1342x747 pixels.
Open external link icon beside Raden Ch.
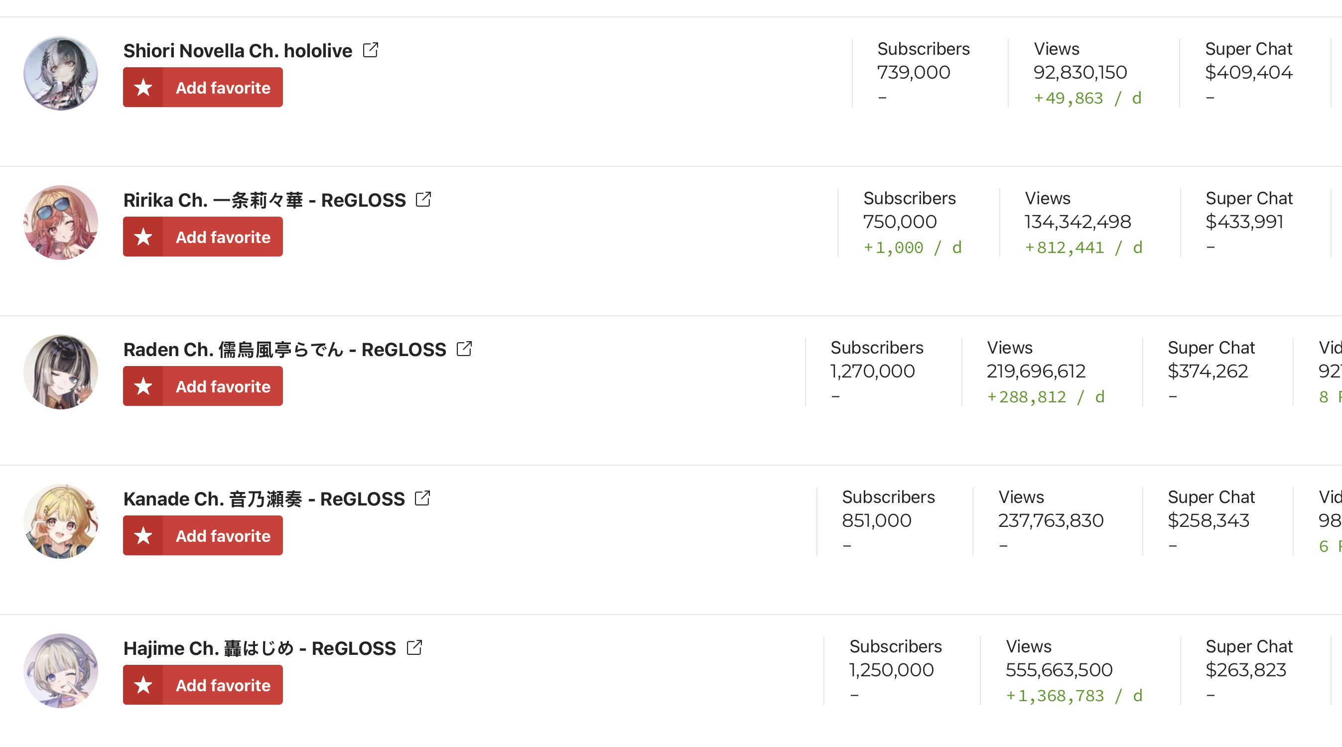(464, 349)
